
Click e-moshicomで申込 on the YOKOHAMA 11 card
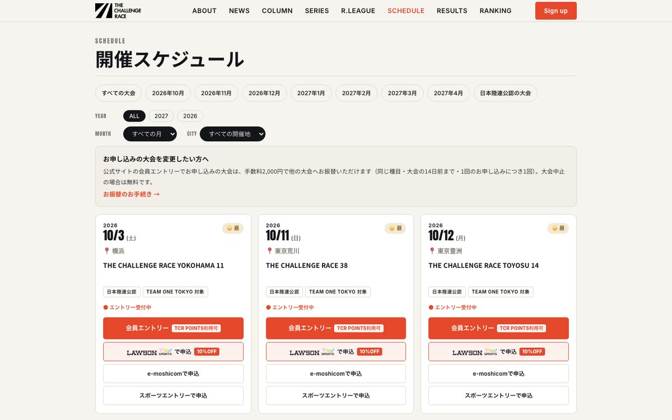(x=173, y=374)
